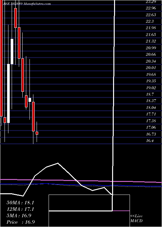Click the 16.73 price value

(x=151, y=134)
